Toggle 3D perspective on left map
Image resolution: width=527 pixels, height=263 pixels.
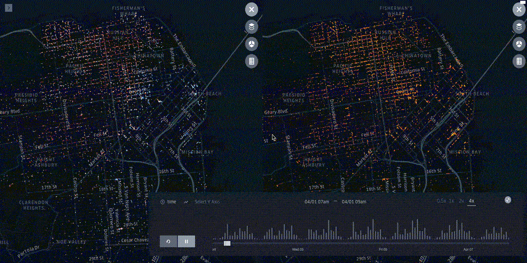pos(251,44)
